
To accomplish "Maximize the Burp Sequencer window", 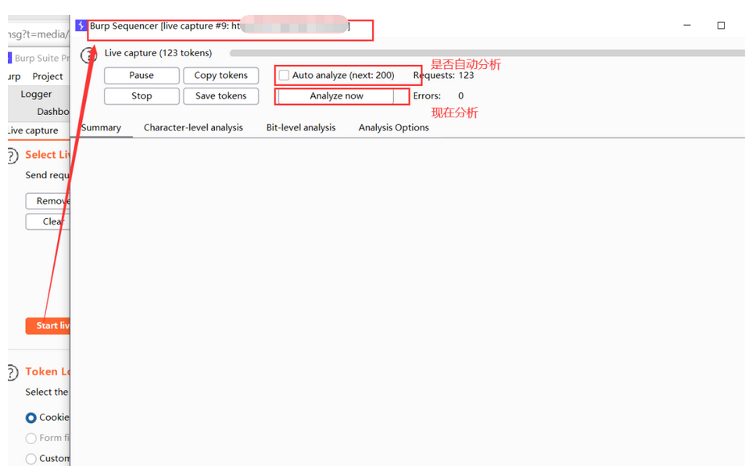I will pos(721,25).
